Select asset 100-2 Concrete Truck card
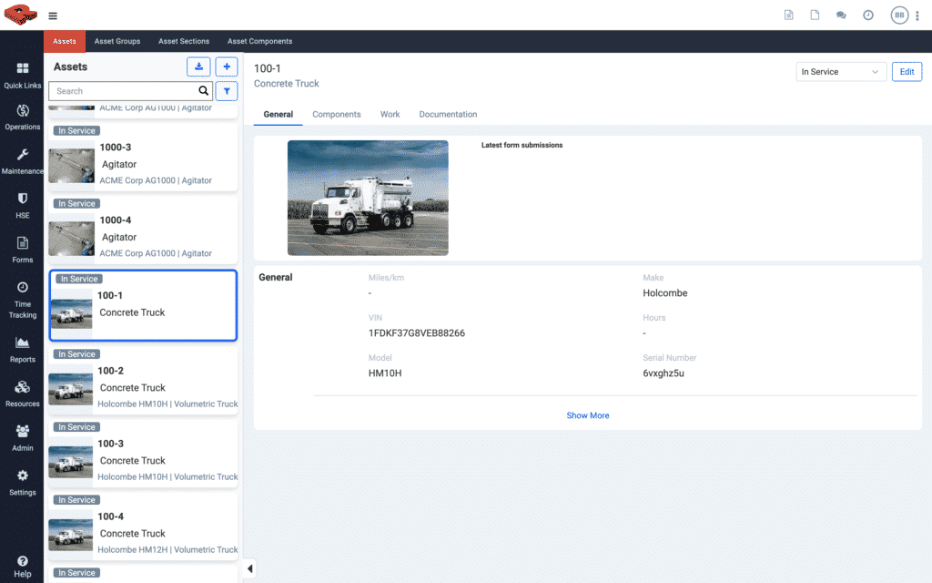The height and width of the screenshot is (583, 932). click(x=143, y=380)
